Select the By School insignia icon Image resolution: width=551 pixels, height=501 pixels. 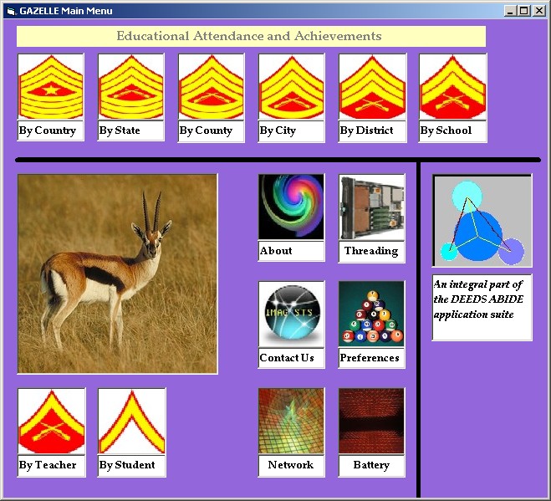point(452,87)
